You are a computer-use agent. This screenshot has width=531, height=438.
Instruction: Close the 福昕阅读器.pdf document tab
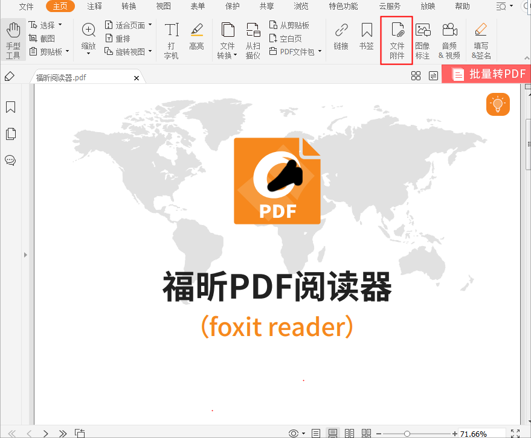pyautogui.click(x=137, y=78)
